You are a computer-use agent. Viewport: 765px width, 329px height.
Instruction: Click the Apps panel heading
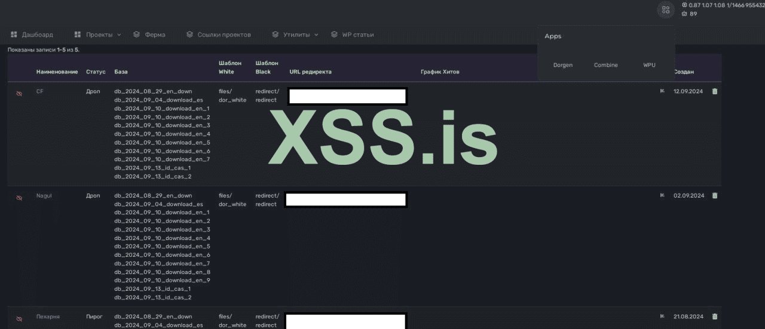coord(553,36)
